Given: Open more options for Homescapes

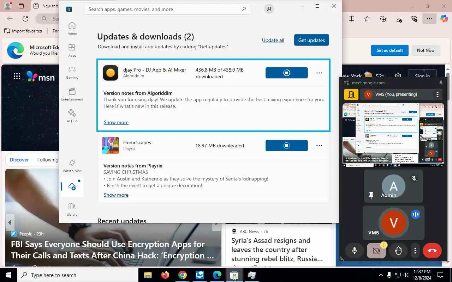Looking at the screenshot, I should pos(319,146).
